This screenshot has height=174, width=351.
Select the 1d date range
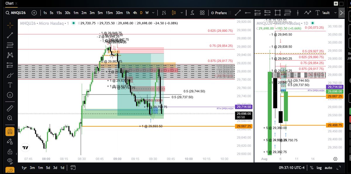click(x=62, y=168)
